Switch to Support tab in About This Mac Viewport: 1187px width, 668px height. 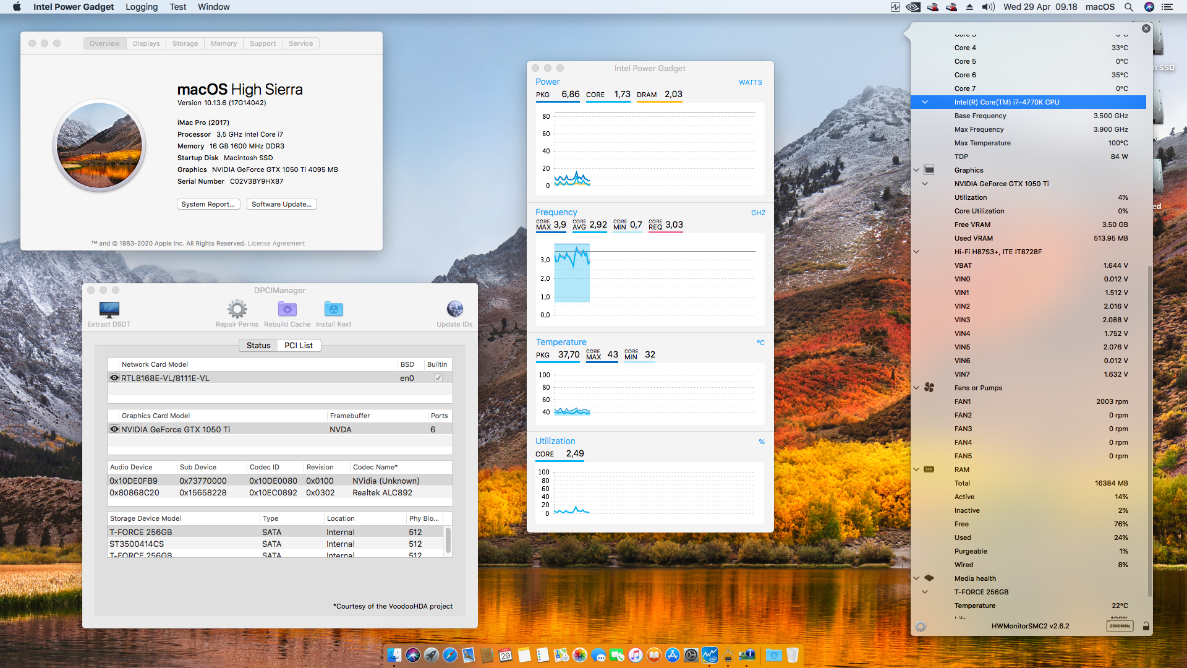[x=263, y=43]
